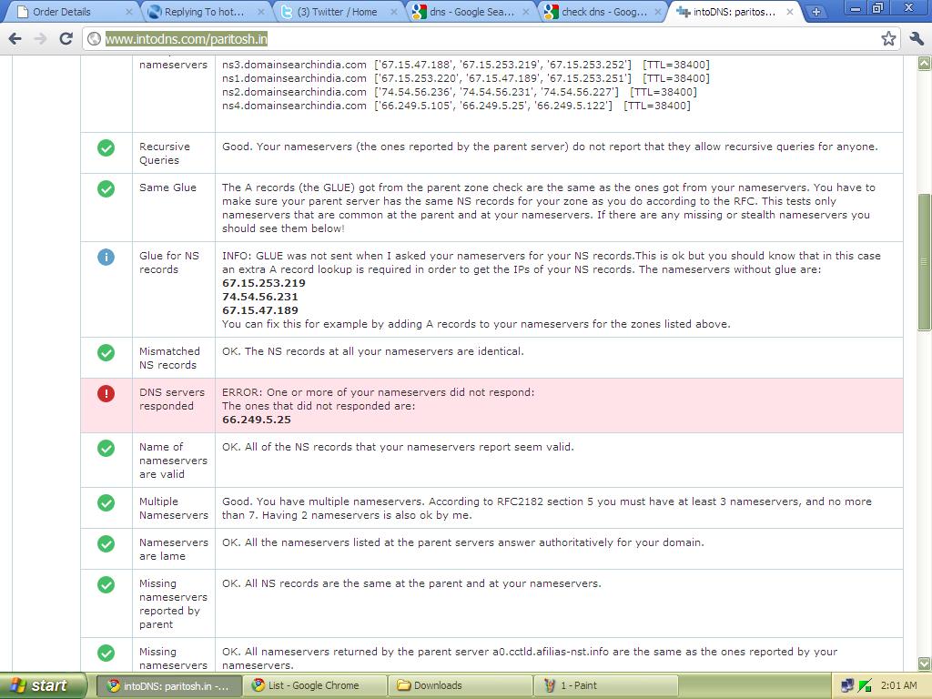The image size is (932, 699).
Task: Click the blue info icon for Glue for NS records
Action: [106, 257]
